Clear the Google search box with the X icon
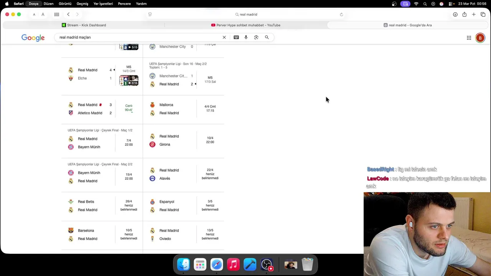Screen dimensions: 491x276 tap(224, 37)
